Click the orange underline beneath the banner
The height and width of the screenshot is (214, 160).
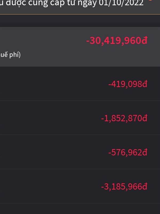pos(80,14)
